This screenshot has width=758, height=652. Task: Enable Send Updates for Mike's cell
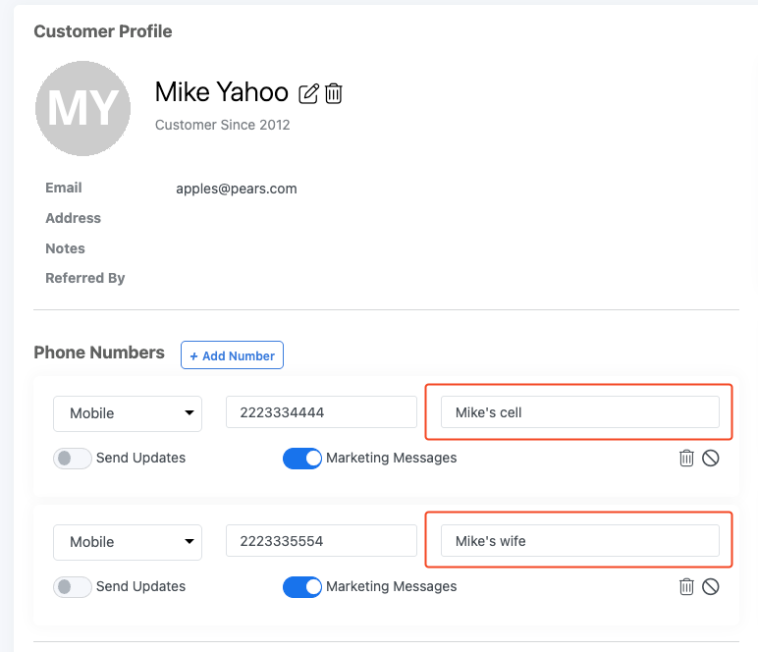pyautogui.click(x=73, y=458)
